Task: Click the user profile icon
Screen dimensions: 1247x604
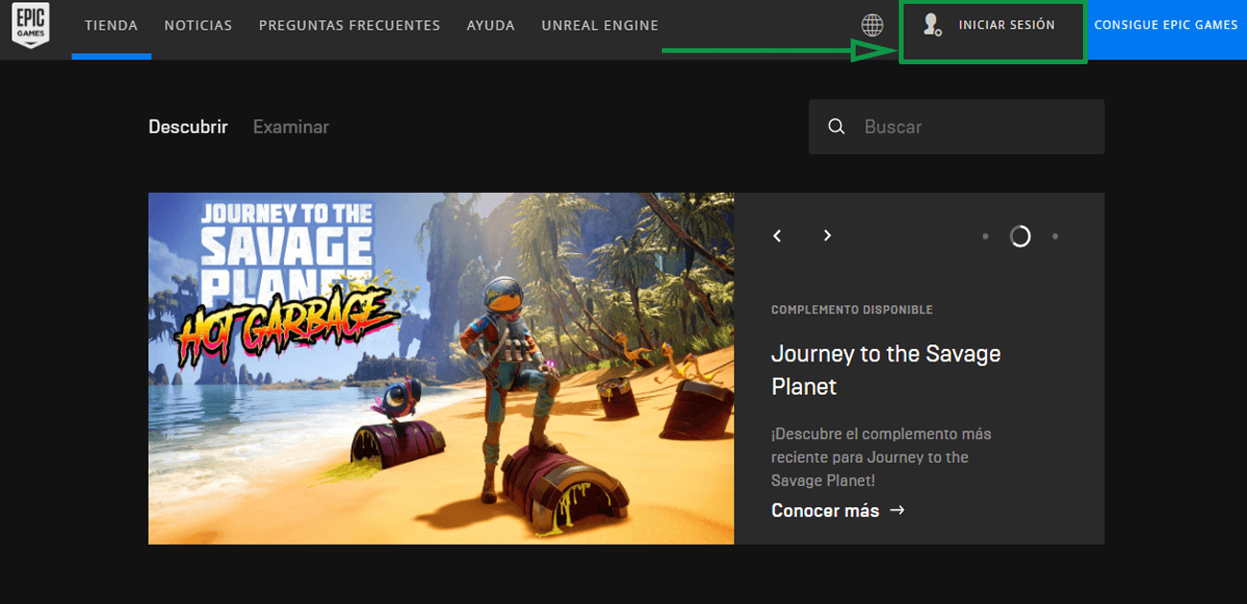Action: click(x=931, y=25)
